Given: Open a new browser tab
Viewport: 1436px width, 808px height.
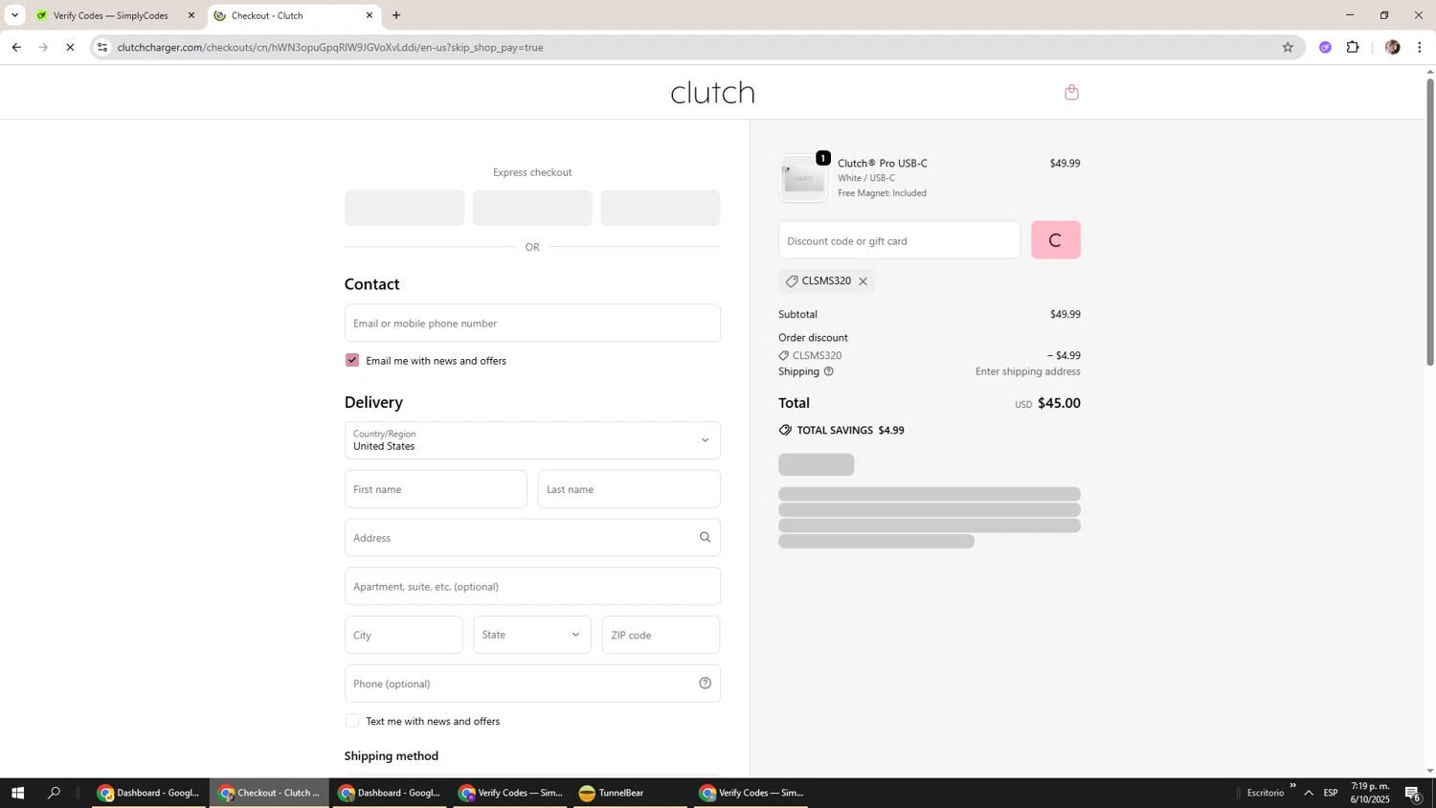Looking at the screenshot, I should point(396,15).
